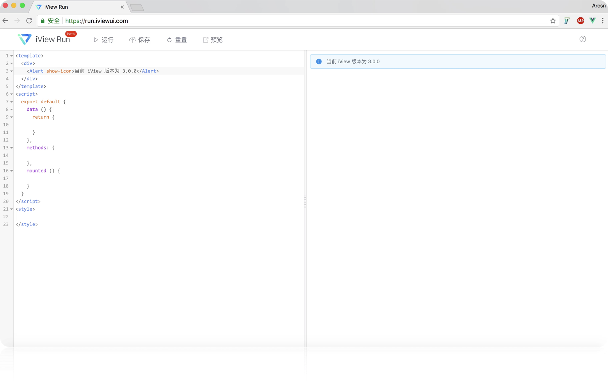
Task: Select the iView Run browser tab
Action: (79, 7)
